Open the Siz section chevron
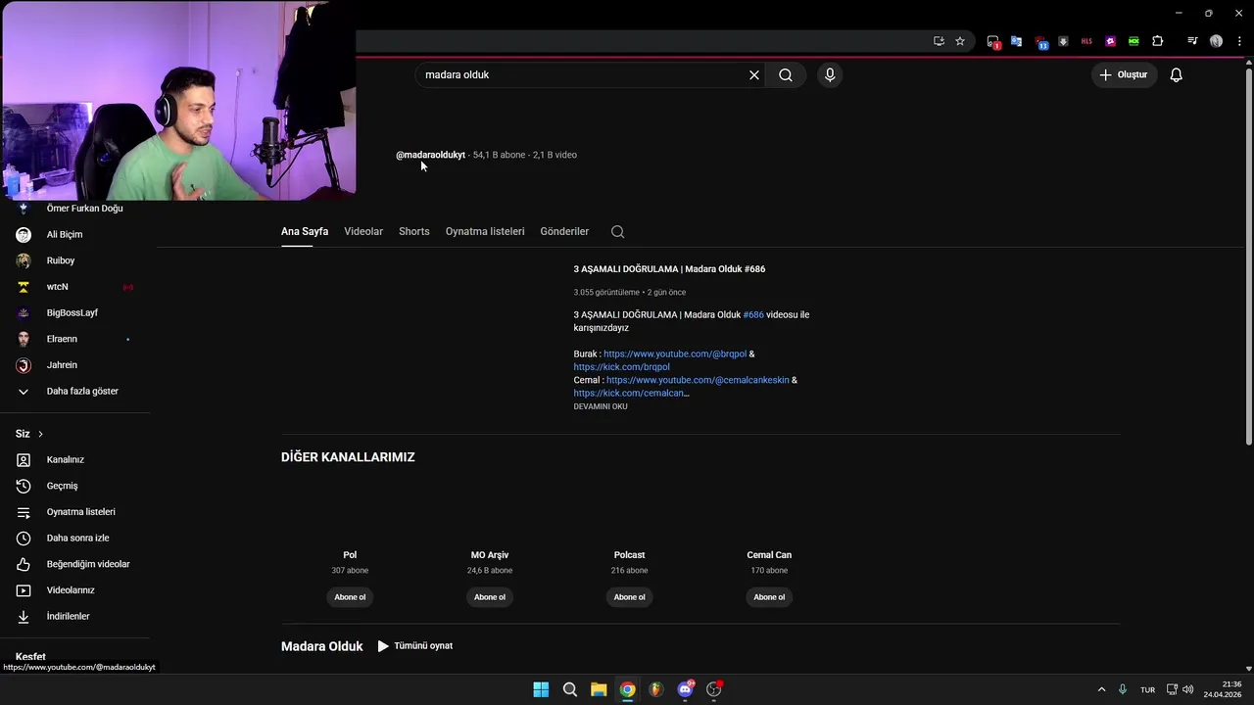1254x705 pixels. tap(40, 434)
